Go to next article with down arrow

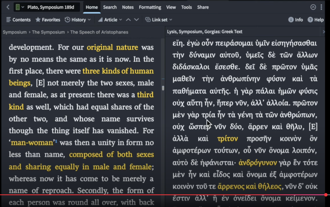click(136, 20)
